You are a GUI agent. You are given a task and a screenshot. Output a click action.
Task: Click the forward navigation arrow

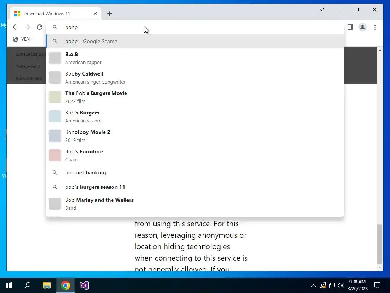[27, 27]
